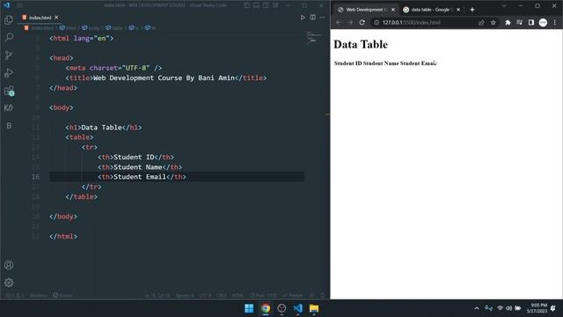Open the Kodezi sidebar icon under Extensions
Screen dimensions: 563x317
pos(9,107)
